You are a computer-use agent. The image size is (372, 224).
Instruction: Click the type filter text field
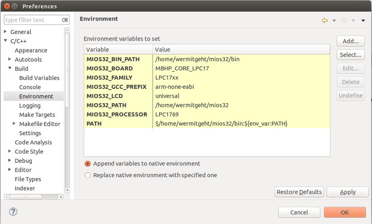pyautogui.click(x=32, y=20)
